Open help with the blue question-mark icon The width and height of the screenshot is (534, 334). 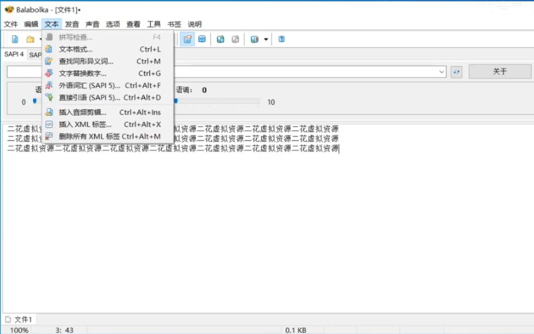(281, 39)
